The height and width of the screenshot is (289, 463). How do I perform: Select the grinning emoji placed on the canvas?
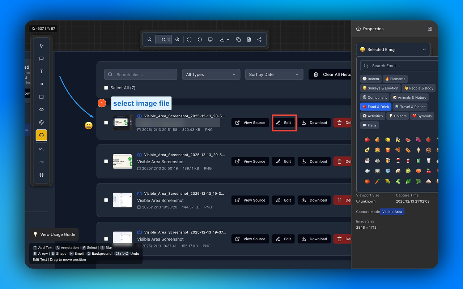(x=89, y=125)
